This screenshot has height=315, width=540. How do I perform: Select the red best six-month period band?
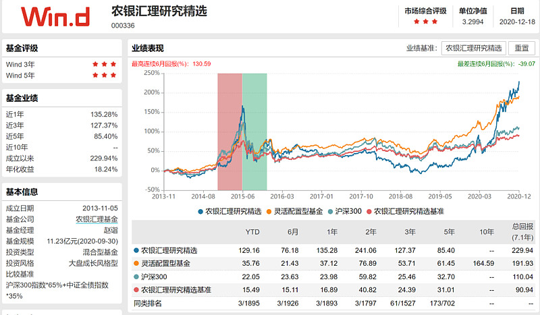coord(230,132)
